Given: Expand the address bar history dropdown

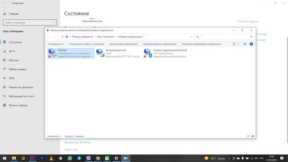Looking at the screenshot, I should coord(191,37).
